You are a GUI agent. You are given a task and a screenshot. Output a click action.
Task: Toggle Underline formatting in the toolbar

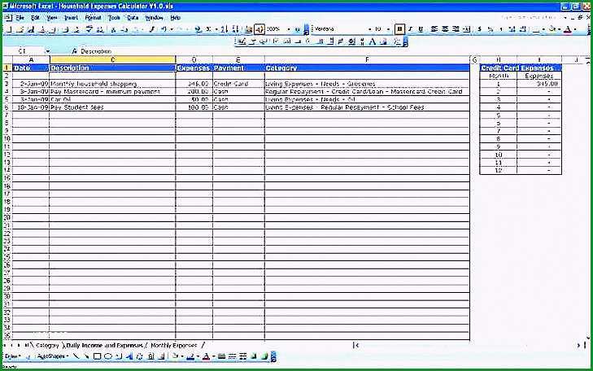coord(421,29)
